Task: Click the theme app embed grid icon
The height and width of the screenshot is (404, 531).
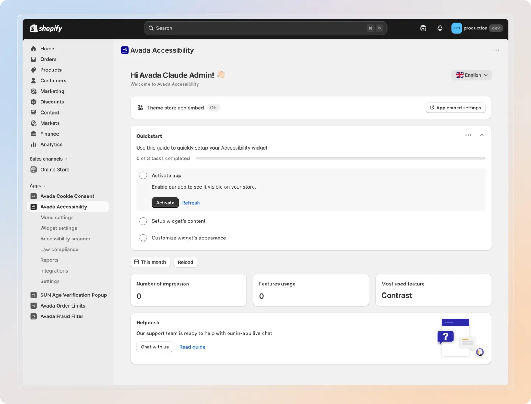Action: click(140, 108)
